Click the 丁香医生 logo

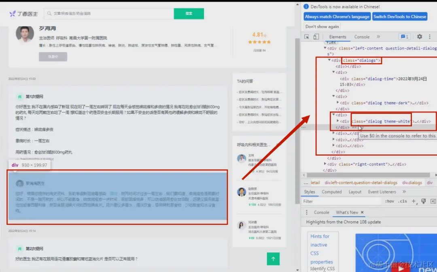(24, 14)
